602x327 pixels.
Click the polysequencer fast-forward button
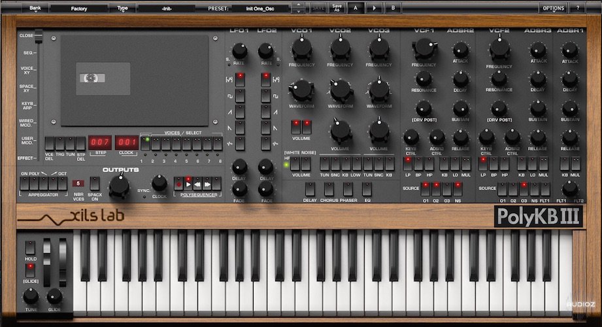pos(207,184)
